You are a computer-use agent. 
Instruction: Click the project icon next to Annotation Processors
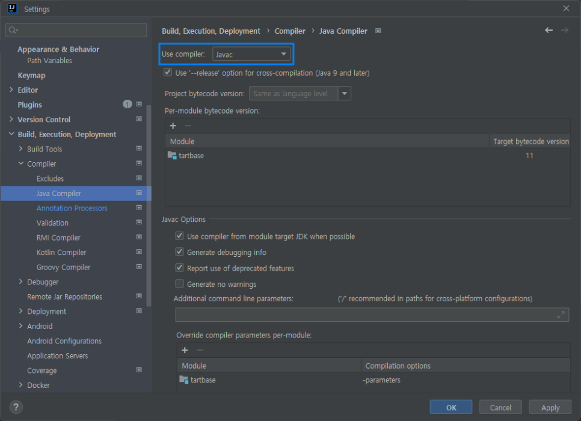pyautogui.click(x=140, y=208)
